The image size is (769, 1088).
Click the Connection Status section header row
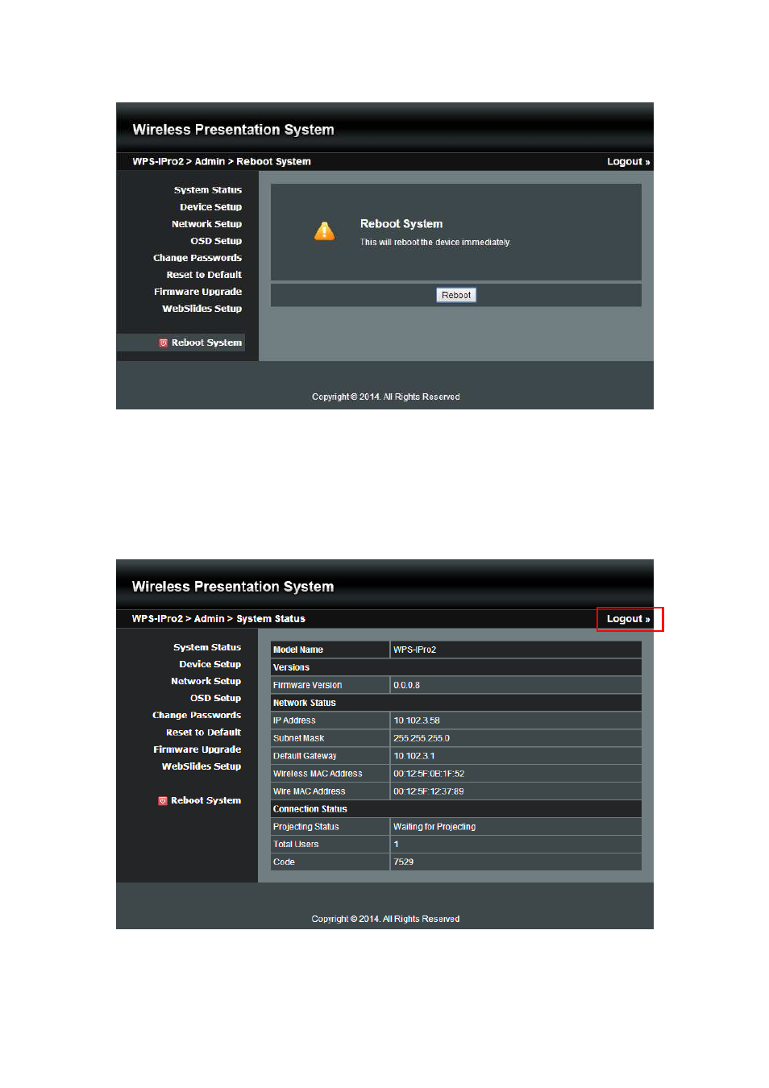(456, 809)
